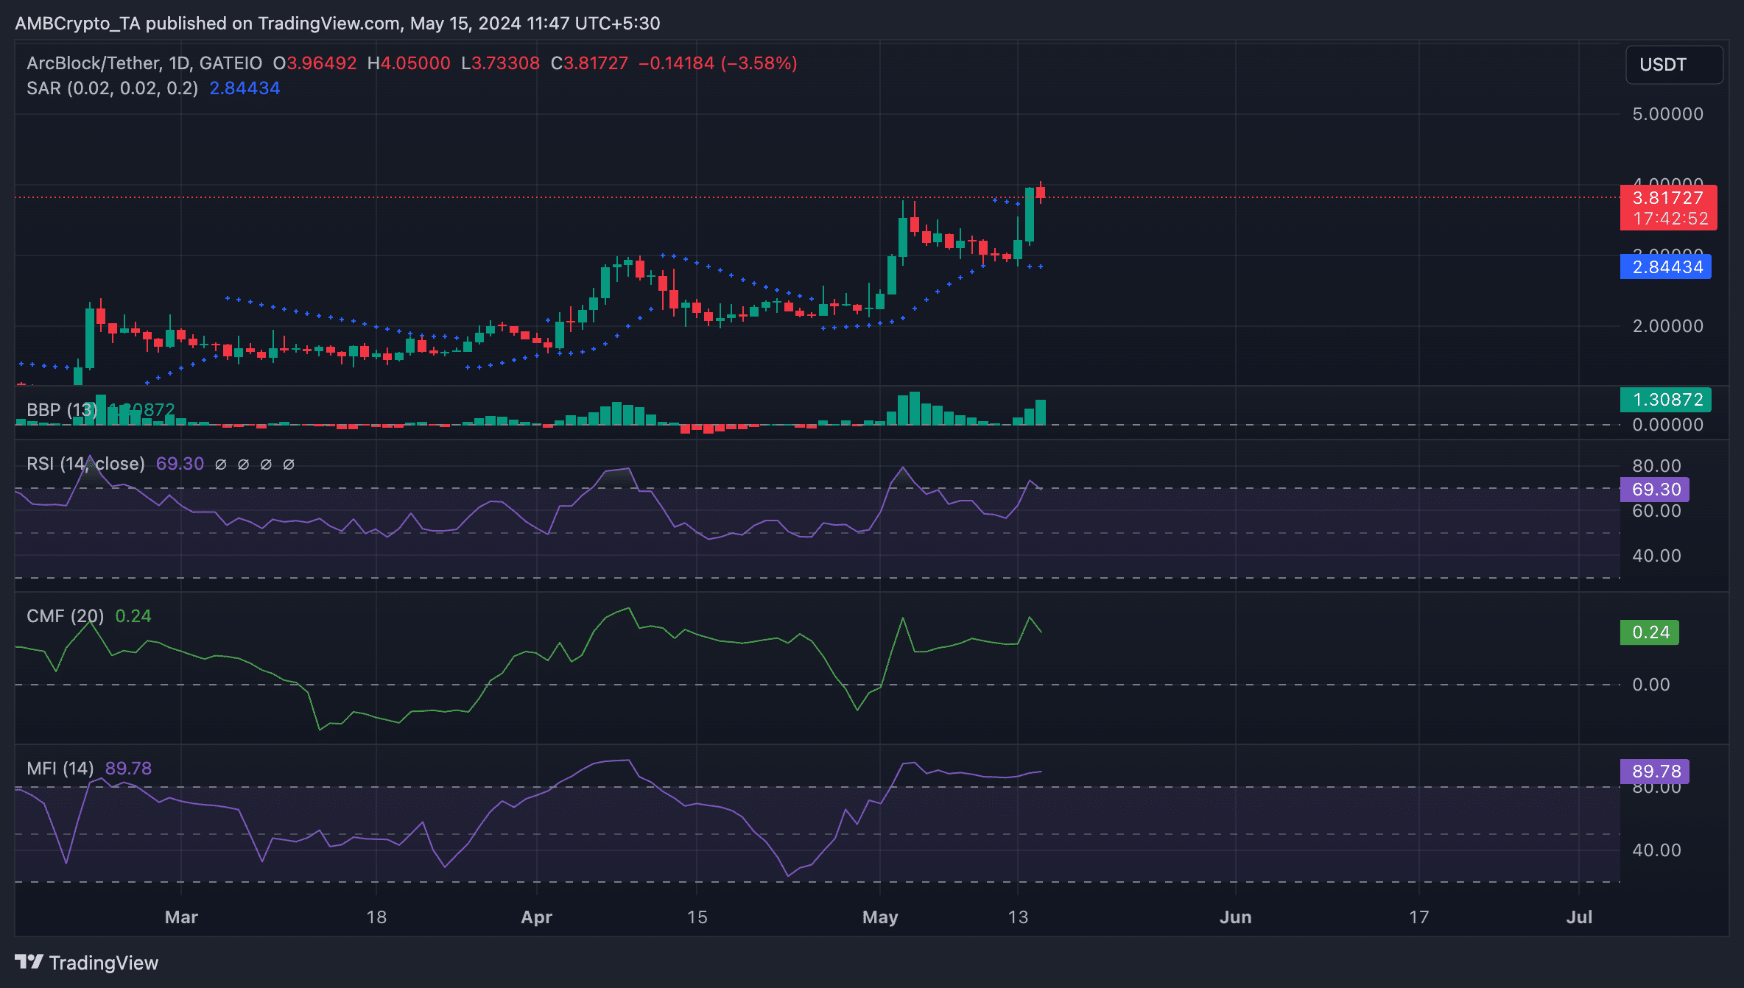Click the RSI value 69.30 in the legend
The height and width of the screenshot is (988, 1744).
(180, 464)
